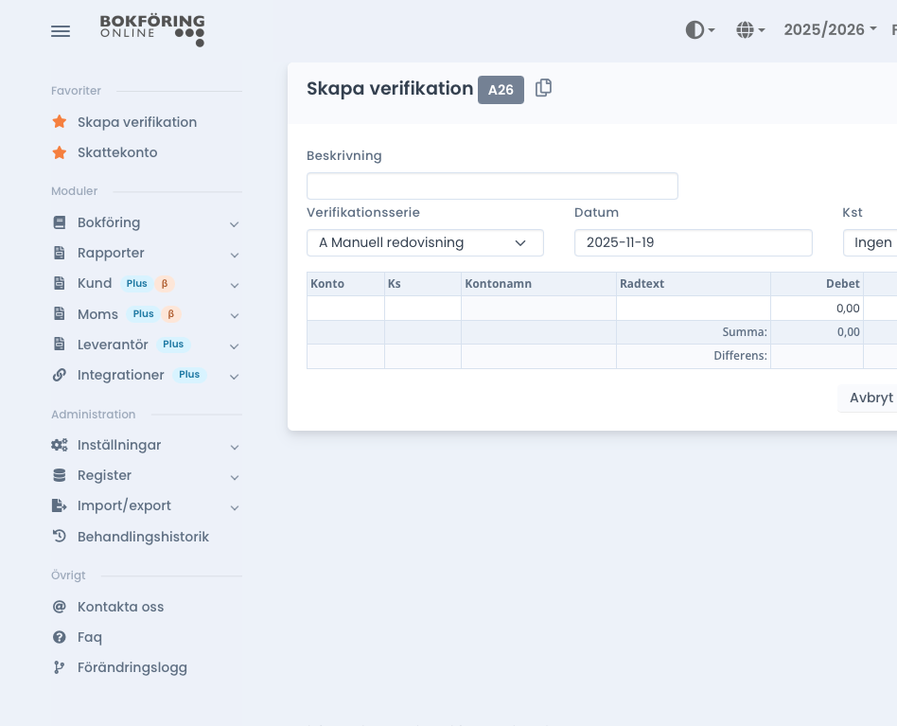Open the 2025/2026 fiscal year dropdown
Image resolution: width=897 pixels, height=726 pixels.
coord(830,30)
